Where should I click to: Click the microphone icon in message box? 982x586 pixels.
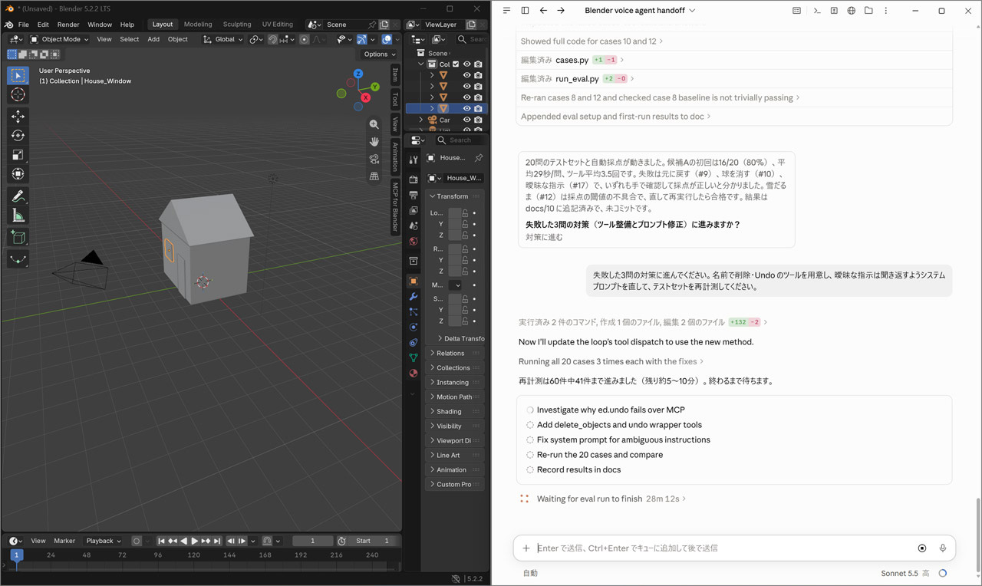click(942, 548)
